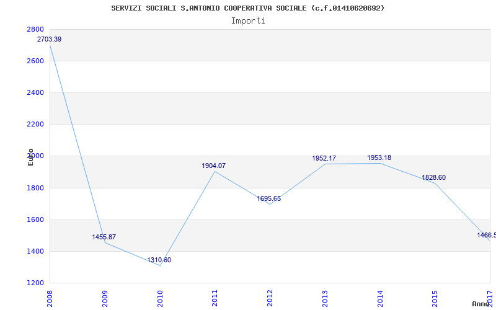The width and height of the screenshot is (496, 310).
Task: Select the 2012 year tick label
Action: point(270,298)
